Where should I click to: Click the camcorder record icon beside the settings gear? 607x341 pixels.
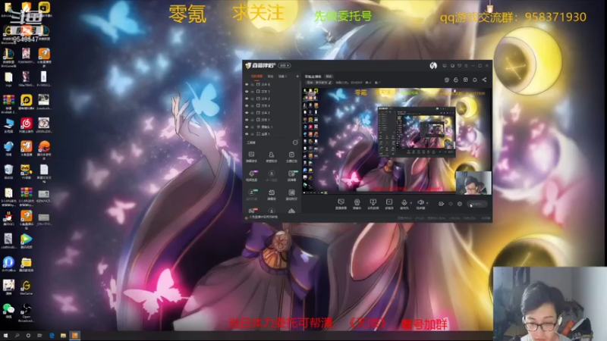[x=441, y=204]
